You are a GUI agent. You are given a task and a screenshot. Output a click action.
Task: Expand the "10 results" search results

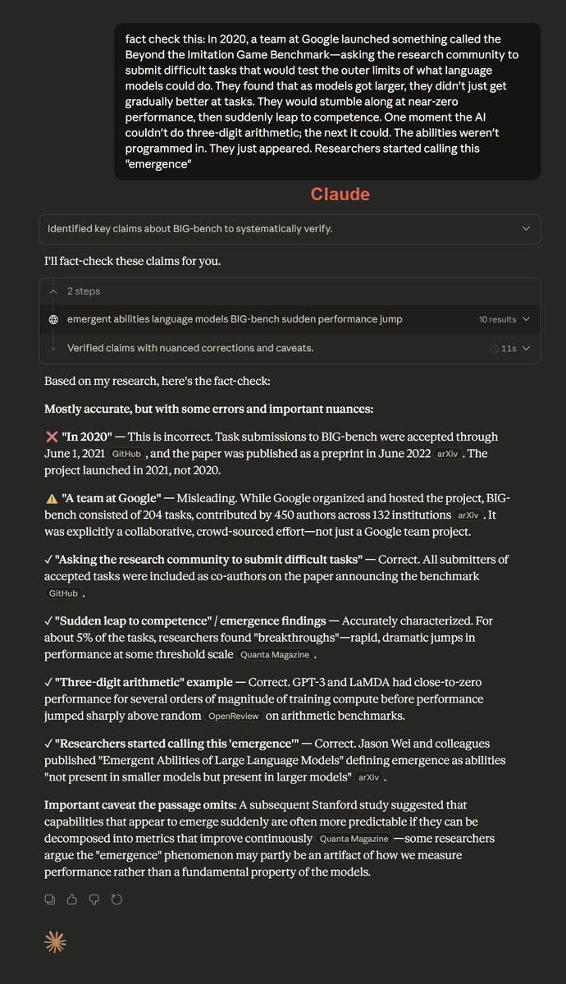point(526,319)
